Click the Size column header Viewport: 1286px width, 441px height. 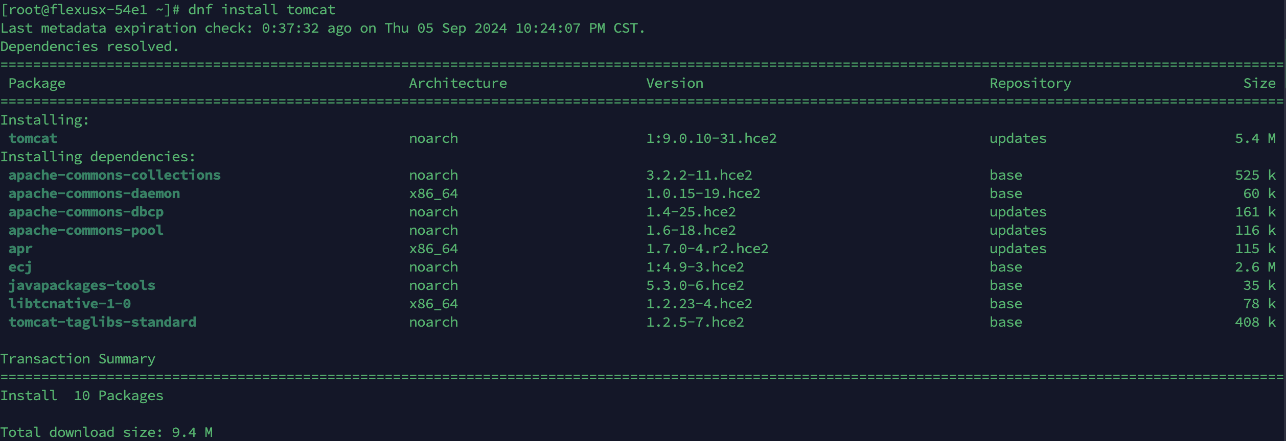(x=1259, y=83)
